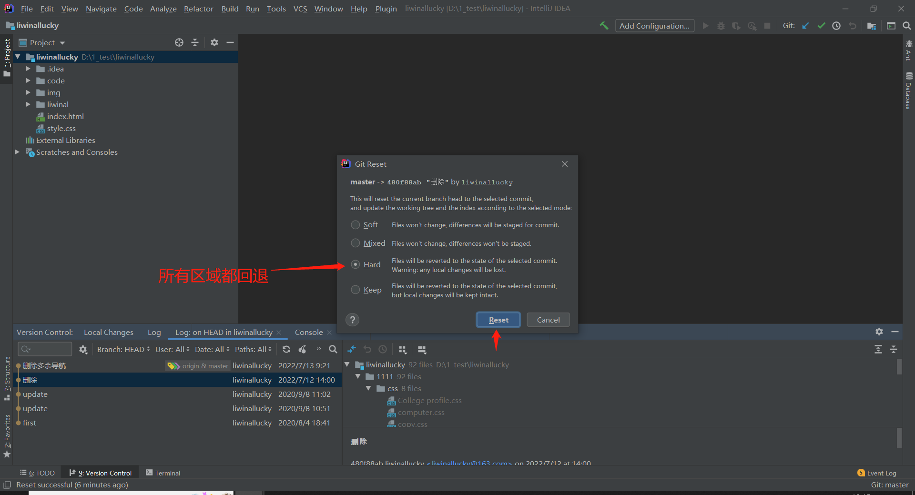
Task: Click the Stop square icon in the main toolbar
Action: (x=767, y=26)
